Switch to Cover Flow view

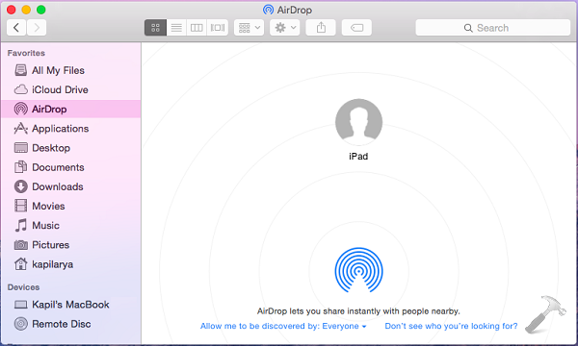[218, 28]
